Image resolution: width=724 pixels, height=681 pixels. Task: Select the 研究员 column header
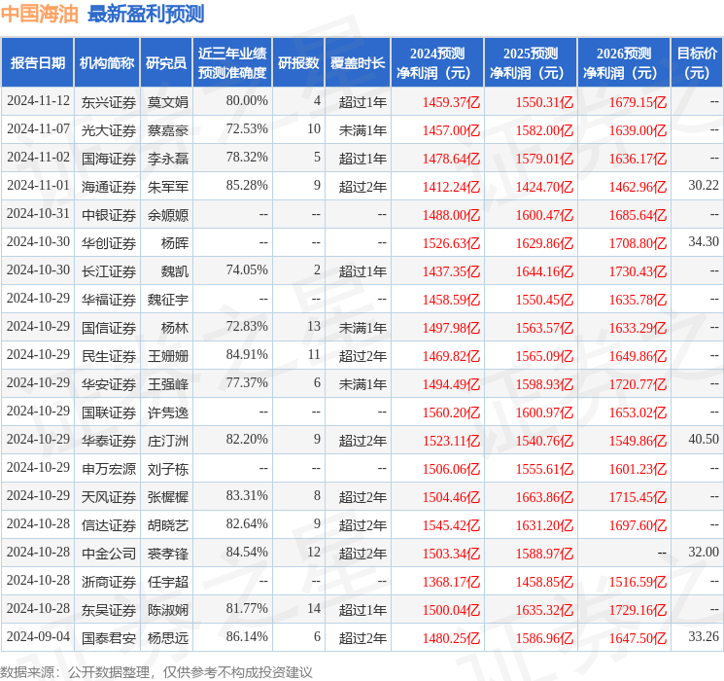(166, 63)
